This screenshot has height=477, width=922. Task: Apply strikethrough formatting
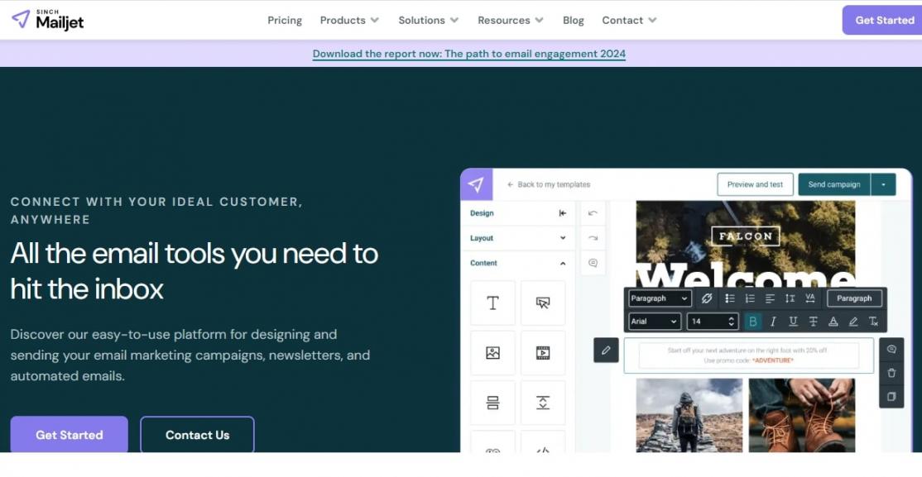point(814,322)
